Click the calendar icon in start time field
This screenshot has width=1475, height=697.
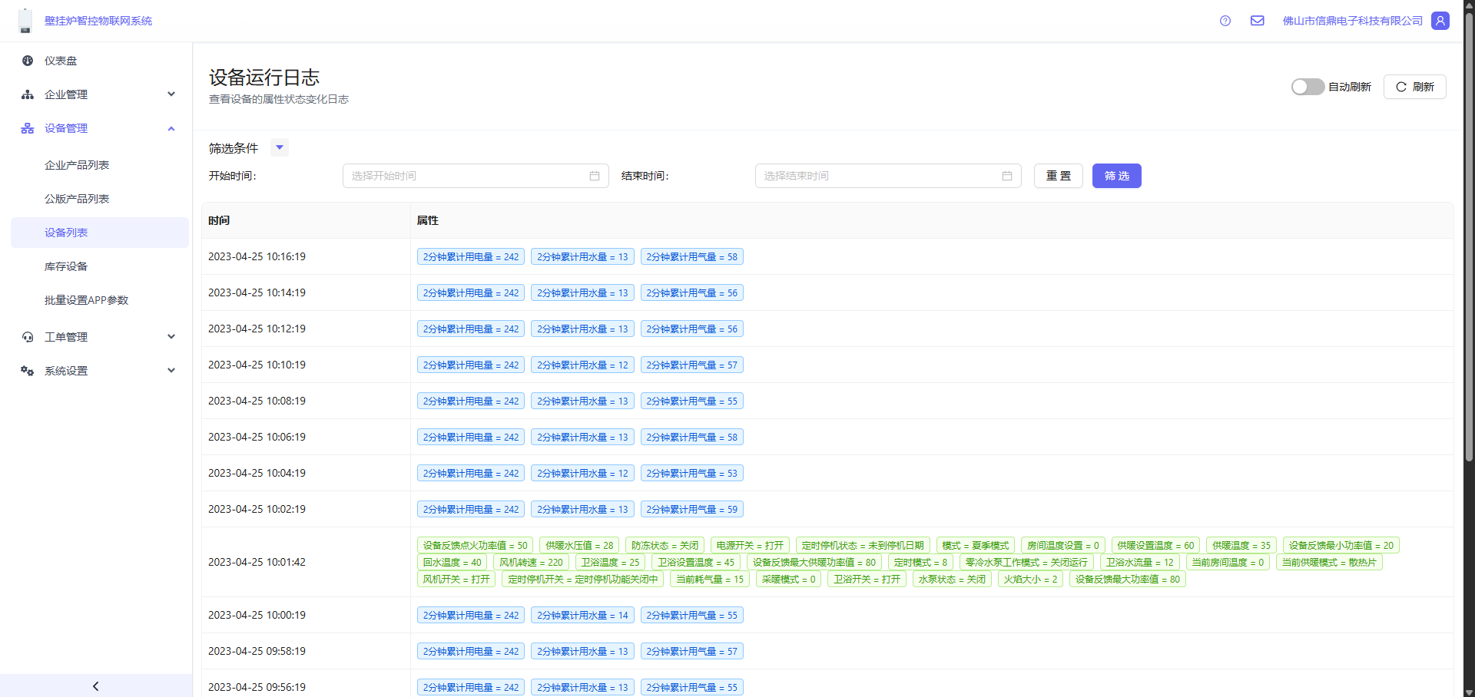coord(595,176)
